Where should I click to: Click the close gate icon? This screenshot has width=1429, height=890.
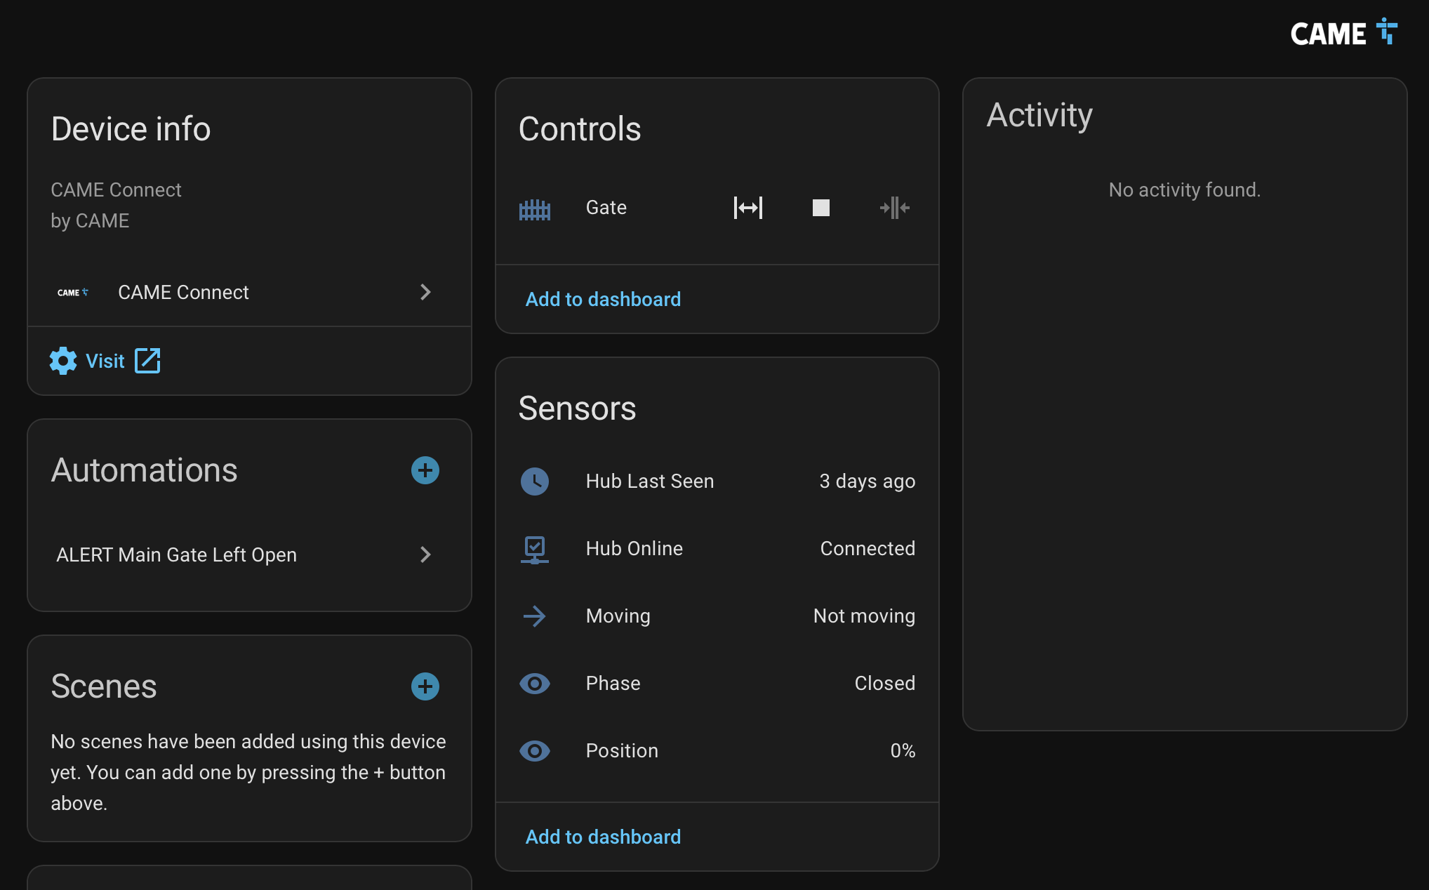(x=894, y=208)
